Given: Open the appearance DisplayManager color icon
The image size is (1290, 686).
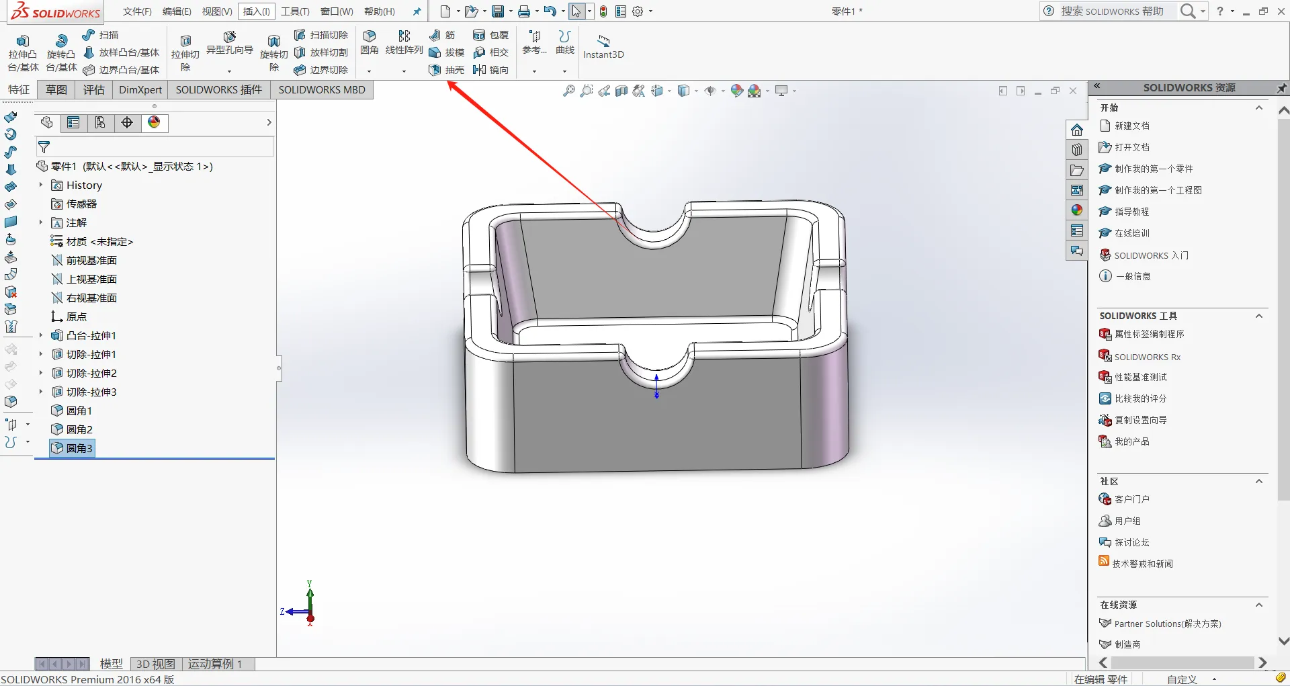Looking at the screenshot, I should pyautogui.click(x=154, y=122).
